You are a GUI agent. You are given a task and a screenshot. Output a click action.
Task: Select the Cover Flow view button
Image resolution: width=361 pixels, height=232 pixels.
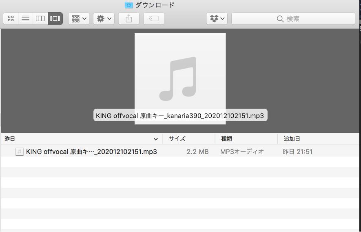pyautogui.click(x=55, y=18)
